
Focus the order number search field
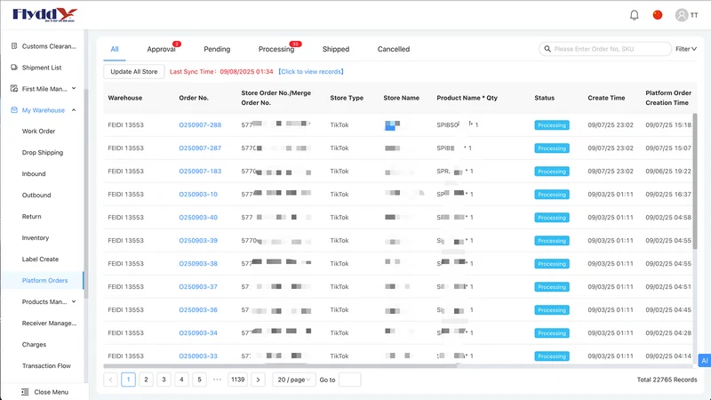click(605, 49)
